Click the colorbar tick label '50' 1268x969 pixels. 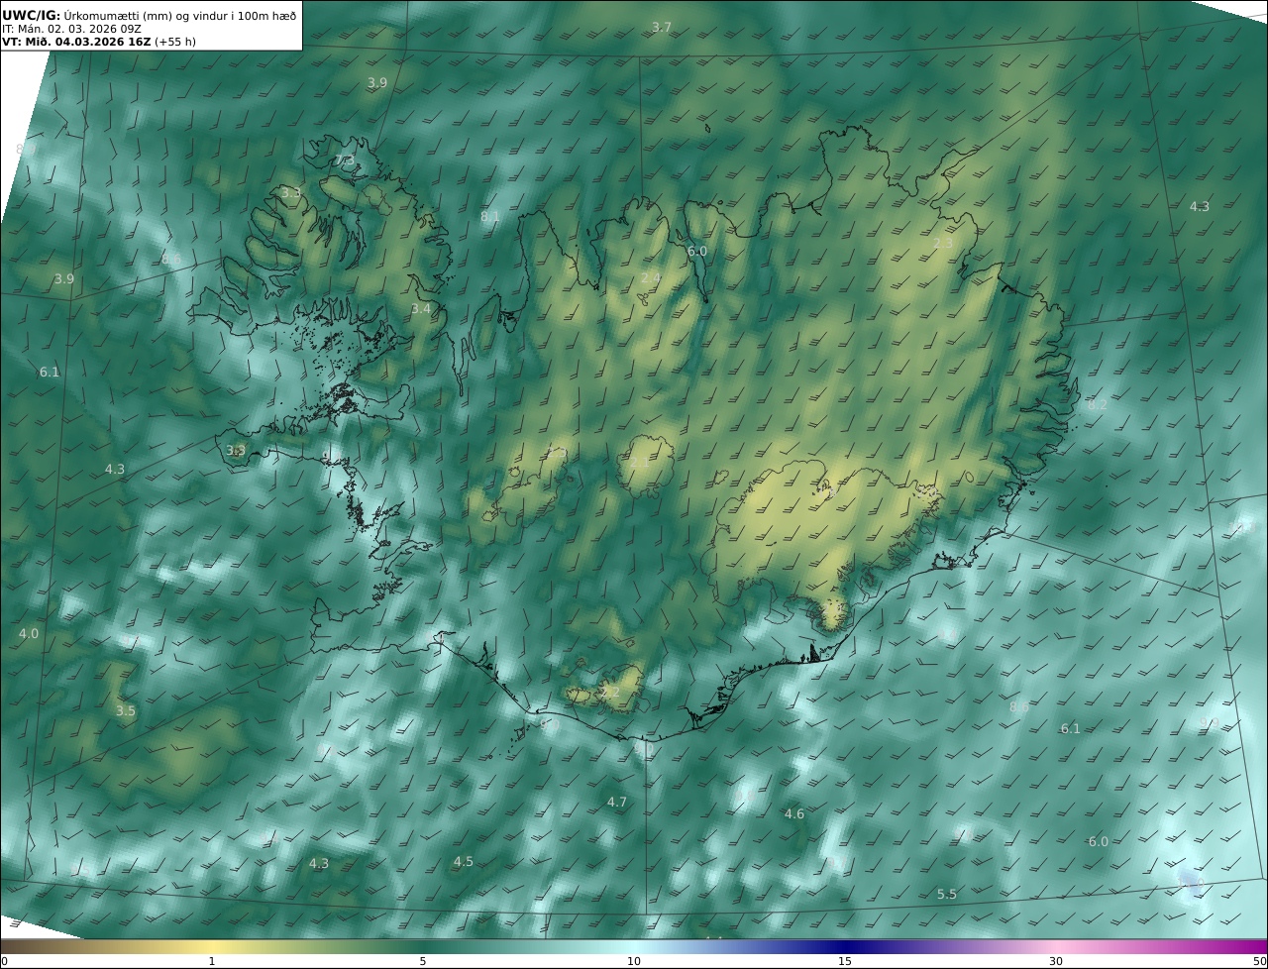point(1259,961)
